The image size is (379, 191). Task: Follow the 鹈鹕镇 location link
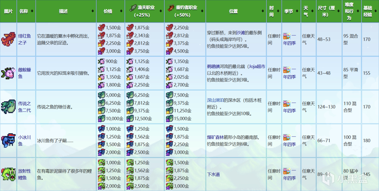[x=213, y=67]
